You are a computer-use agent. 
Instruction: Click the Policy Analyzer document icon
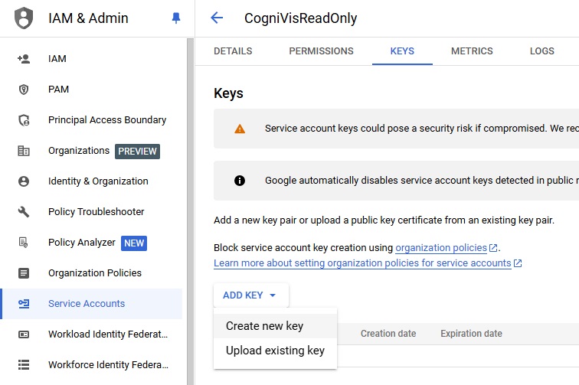(24, 243)
